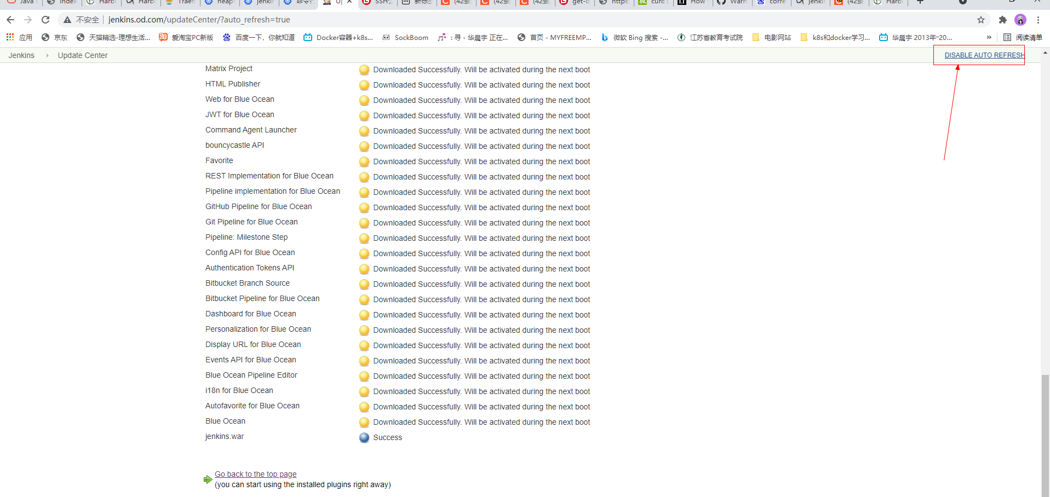The height and width of the screenshot is (497, 1050).
Task: Open the 江苏省教育考试院 bookmark
Action: coord(710,37)
